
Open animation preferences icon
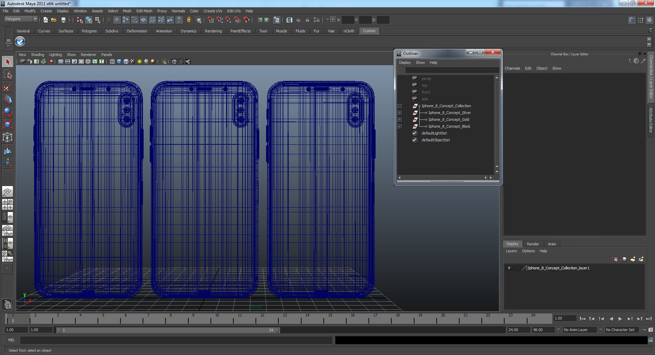[x=651, y=330]
